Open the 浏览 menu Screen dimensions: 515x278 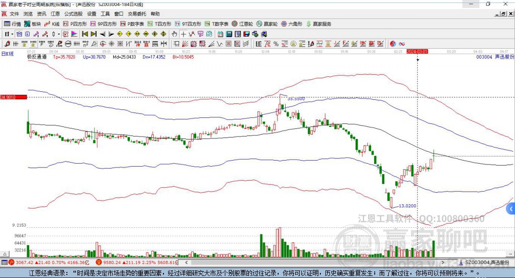[x=28, y=14]
